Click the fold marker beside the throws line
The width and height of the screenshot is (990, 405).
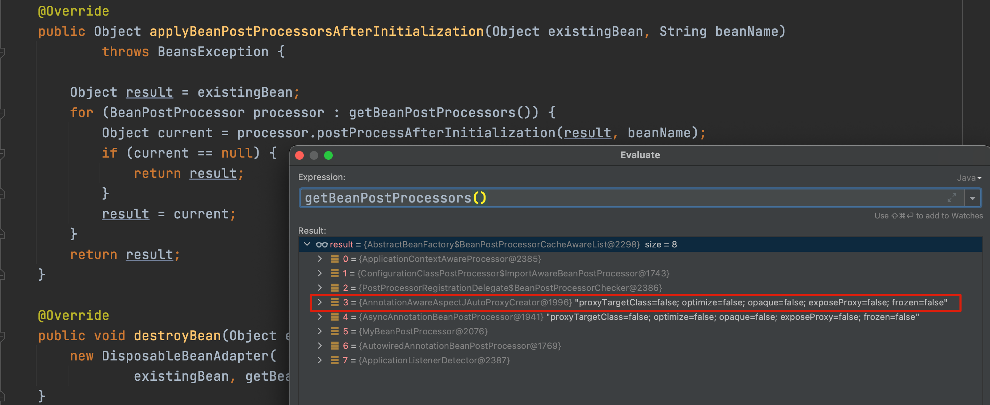click(x=2, y=52)
